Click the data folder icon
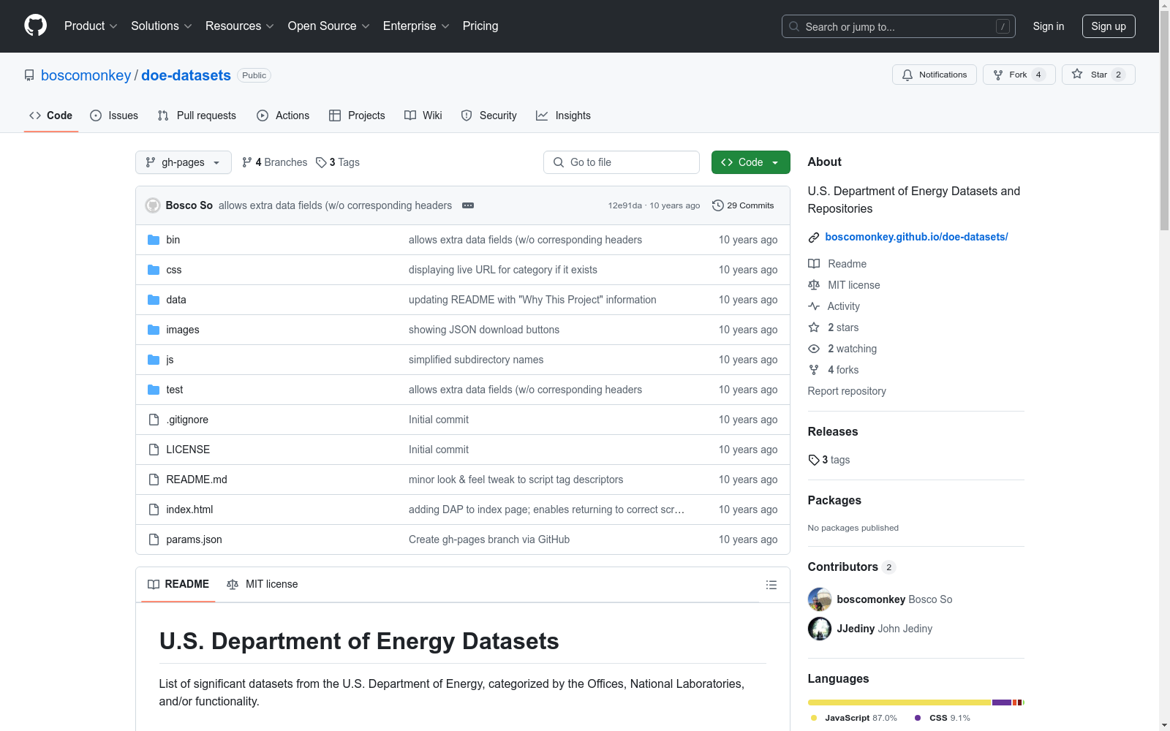This screenshot has width=1170, height=731. click(154, 300)
